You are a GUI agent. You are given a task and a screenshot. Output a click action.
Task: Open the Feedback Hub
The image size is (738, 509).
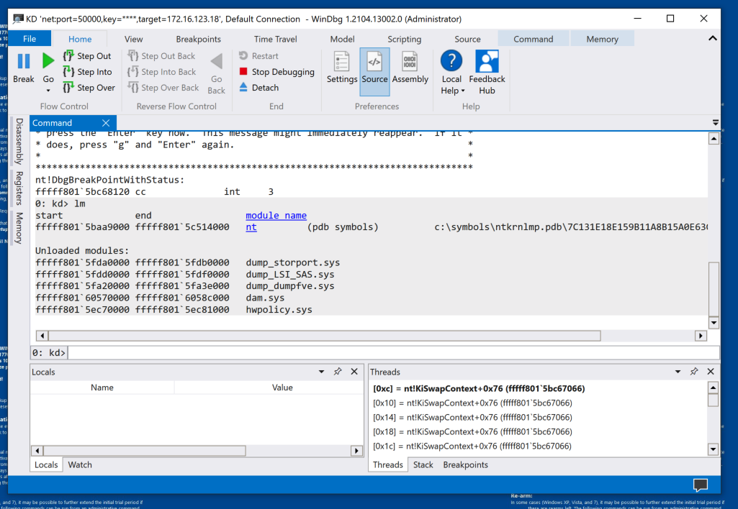(x=487, y=63)
